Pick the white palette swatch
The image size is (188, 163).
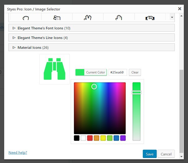pyautogui.click(x=83, y=138)
